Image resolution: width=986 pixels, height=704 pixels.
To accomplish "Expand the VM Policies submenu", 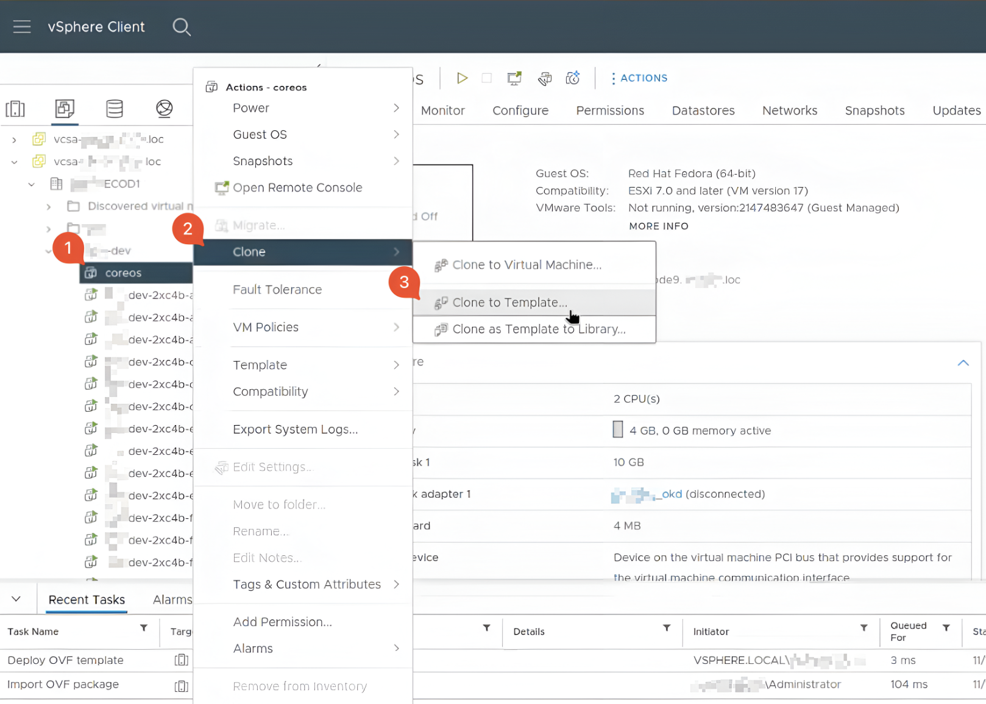I will 303,327.
